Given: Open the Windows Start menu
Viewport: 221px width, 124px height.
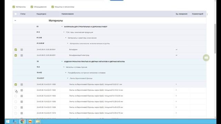Looking at the screenshot, I should pos(8,122).
